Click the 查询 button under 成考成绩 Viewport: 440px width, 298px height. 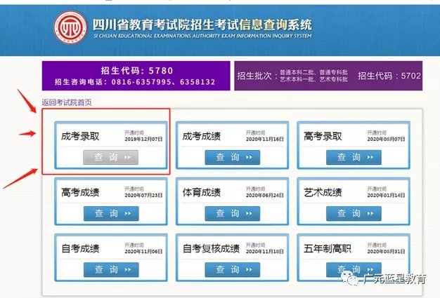pyautogui.click(x=233, y=157)
